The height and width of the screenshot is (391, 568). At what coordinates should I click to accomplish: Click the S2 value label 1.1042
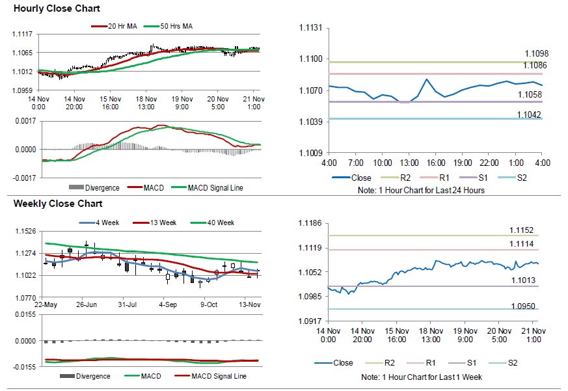(529, 115)
